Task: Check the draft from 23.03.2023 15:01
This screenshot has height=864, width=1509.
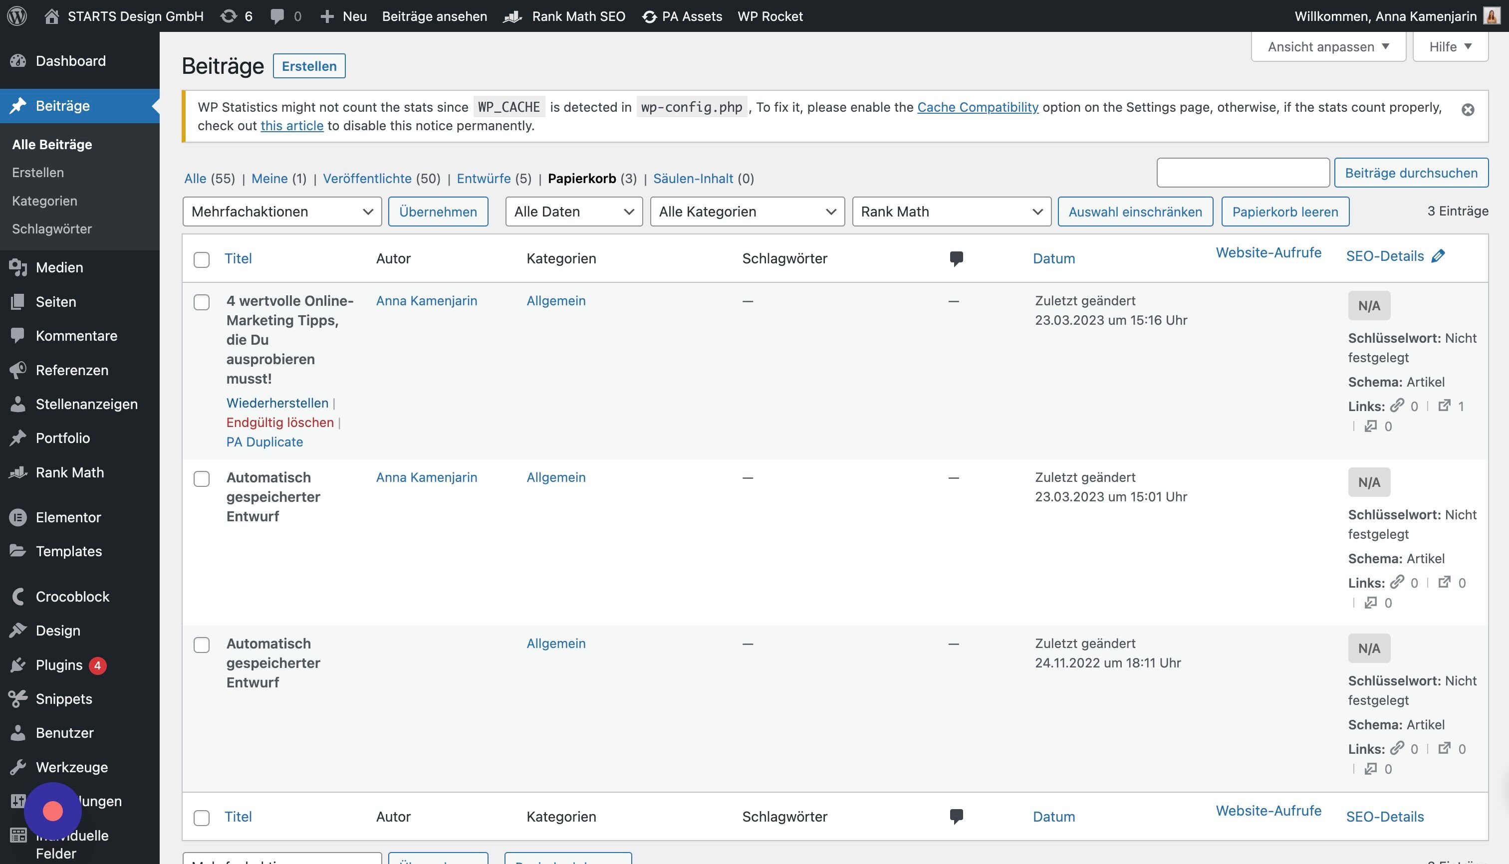Action: (202, 478)
